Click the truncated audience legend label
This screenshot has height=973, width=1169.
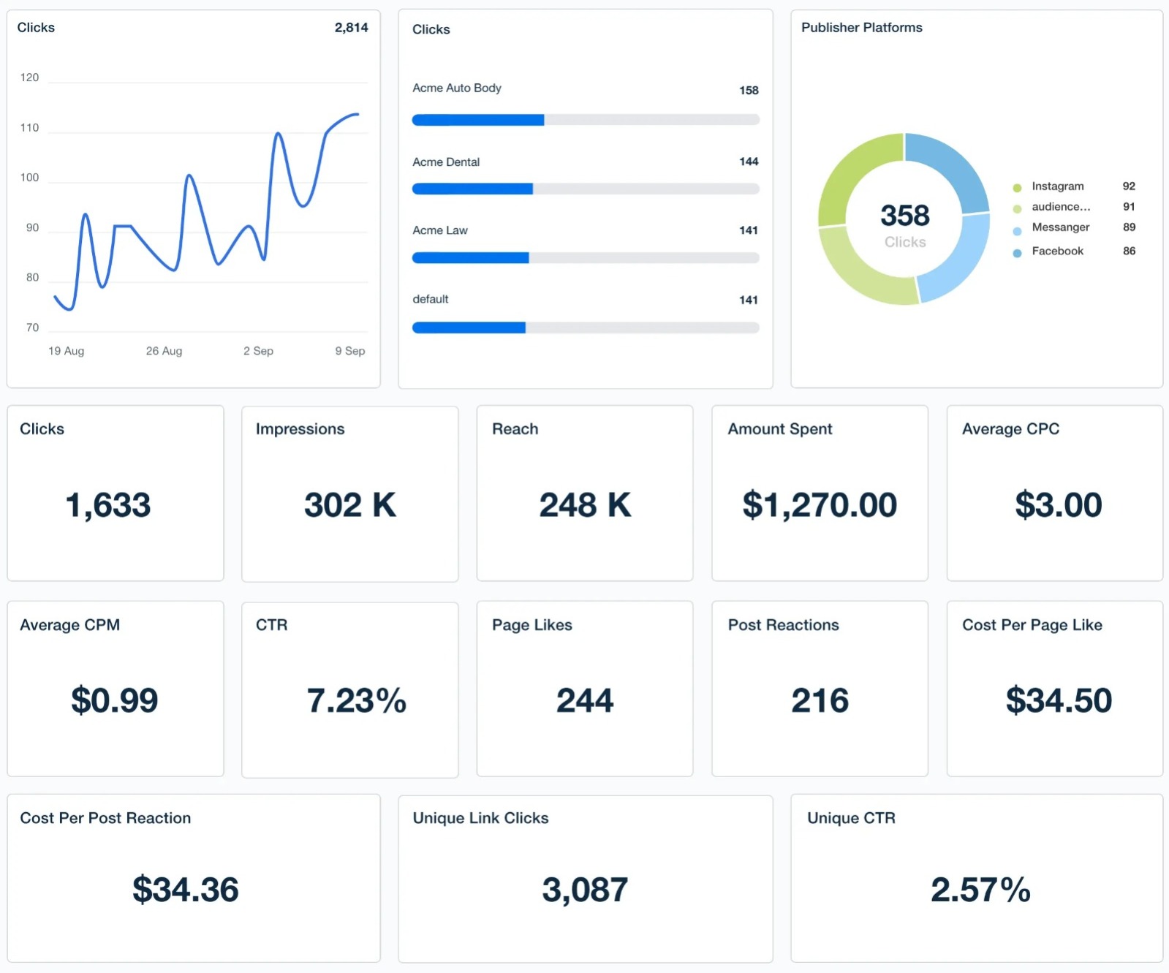1060,207
